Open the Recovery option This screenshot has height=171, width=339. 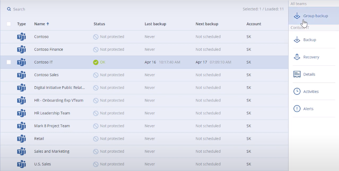click(314, 57)
